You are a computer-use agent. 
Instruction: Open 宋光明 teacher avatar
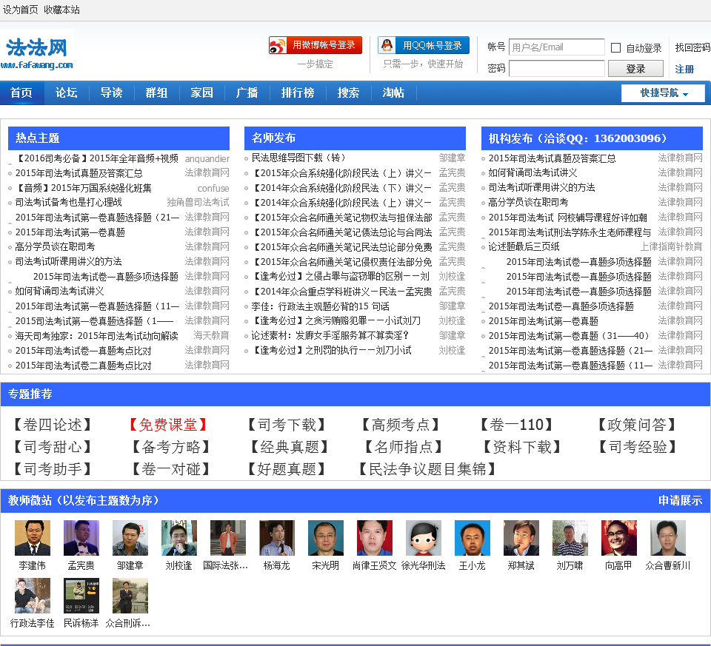[x=326, y=538]
